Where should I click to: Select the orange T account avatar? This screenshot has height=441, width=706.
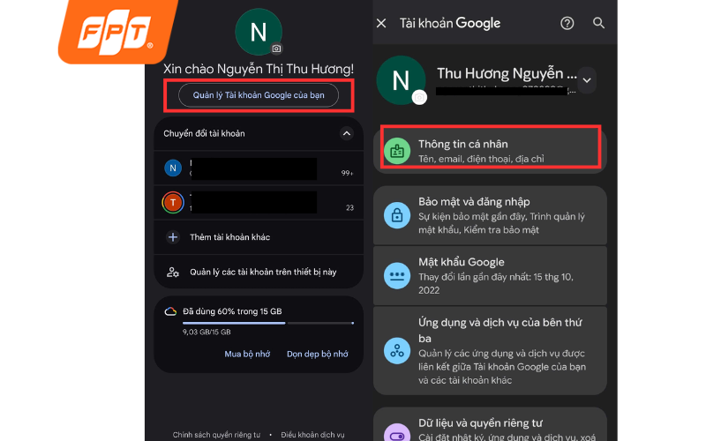click(x=173, y=203)
